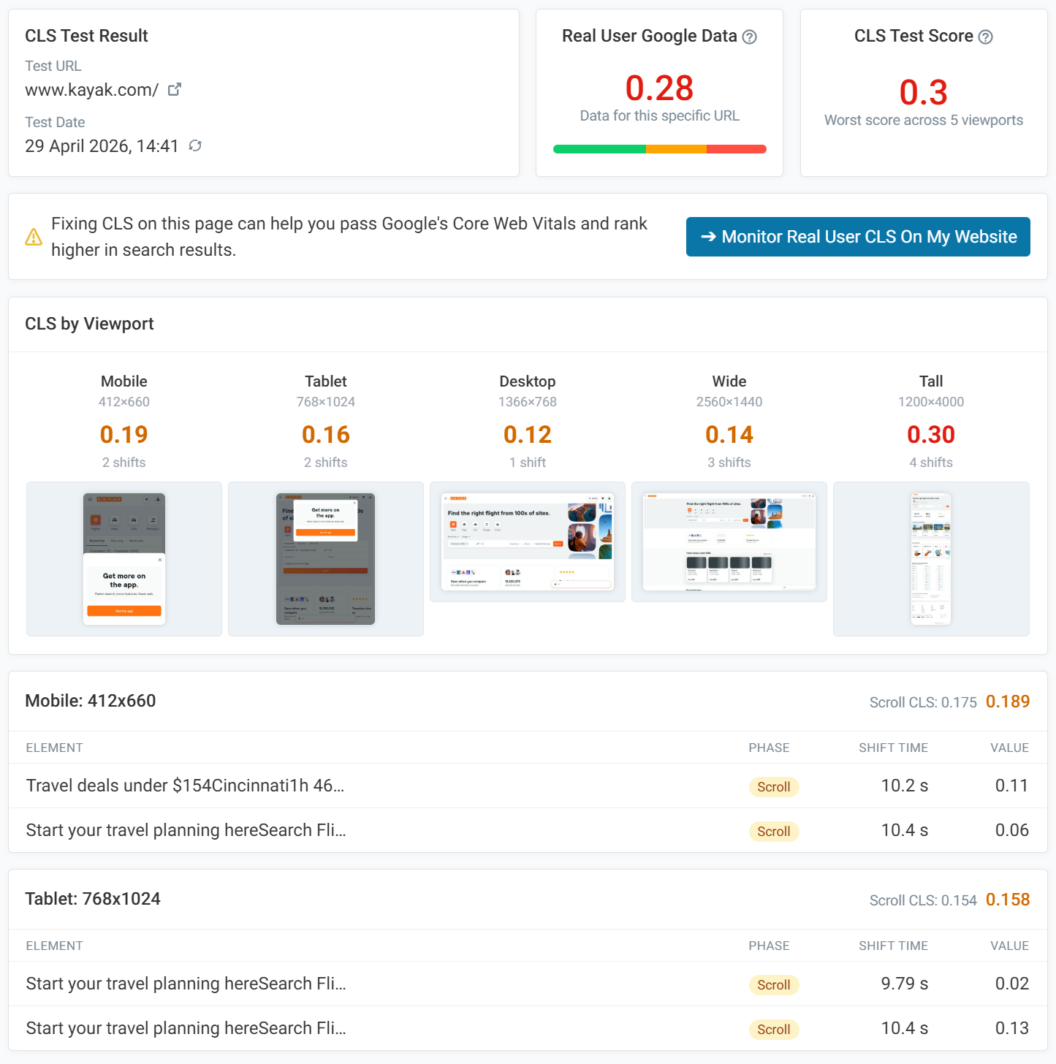The width and height of the screenshot is (1056, 1064).
Task: Click the Tablet section 0.158 total
Action: (x=1008, y=900)
